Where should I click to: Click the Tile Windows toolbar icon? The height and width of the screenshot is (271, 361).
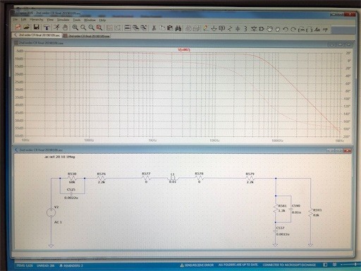tap(128, 28)
